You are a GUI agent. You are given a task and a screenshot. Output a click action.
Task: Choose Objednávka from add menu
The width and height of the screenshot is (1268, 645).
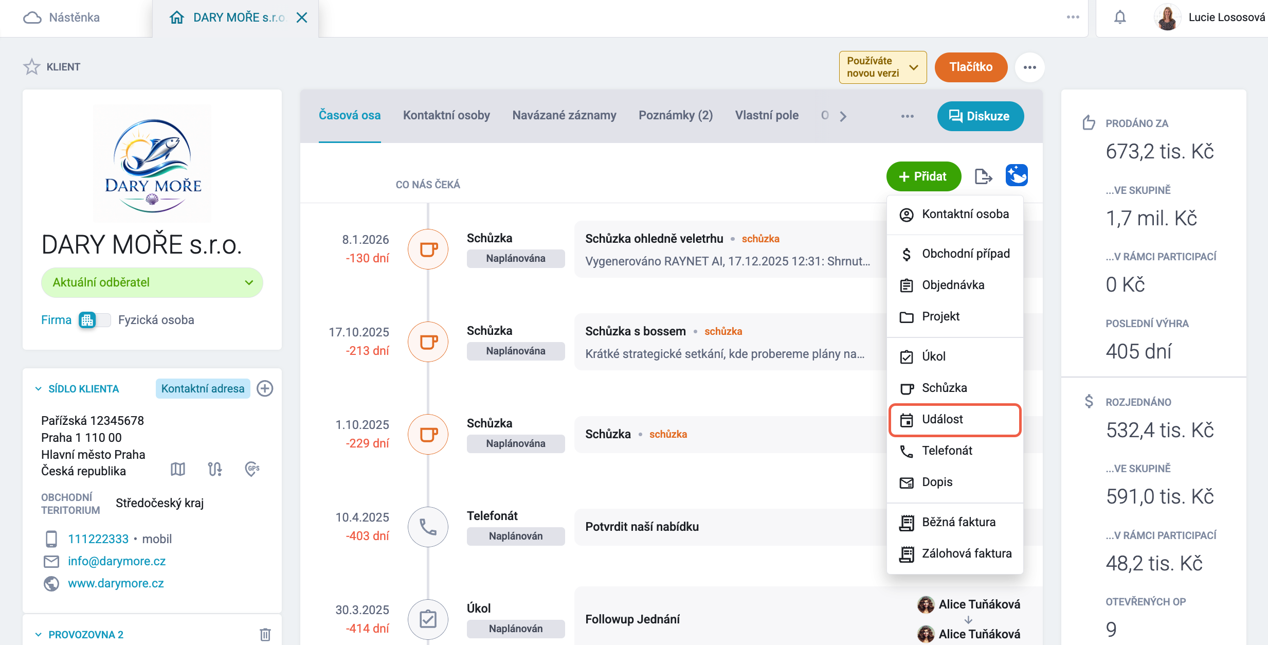[955, 285]
